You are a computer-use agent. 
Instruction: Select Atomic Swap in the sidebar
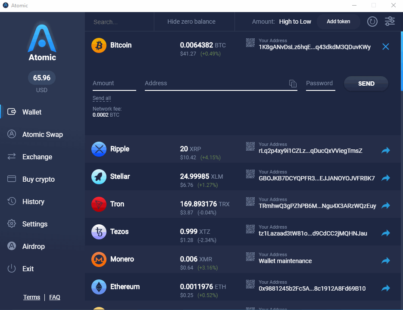click(43, 134)
